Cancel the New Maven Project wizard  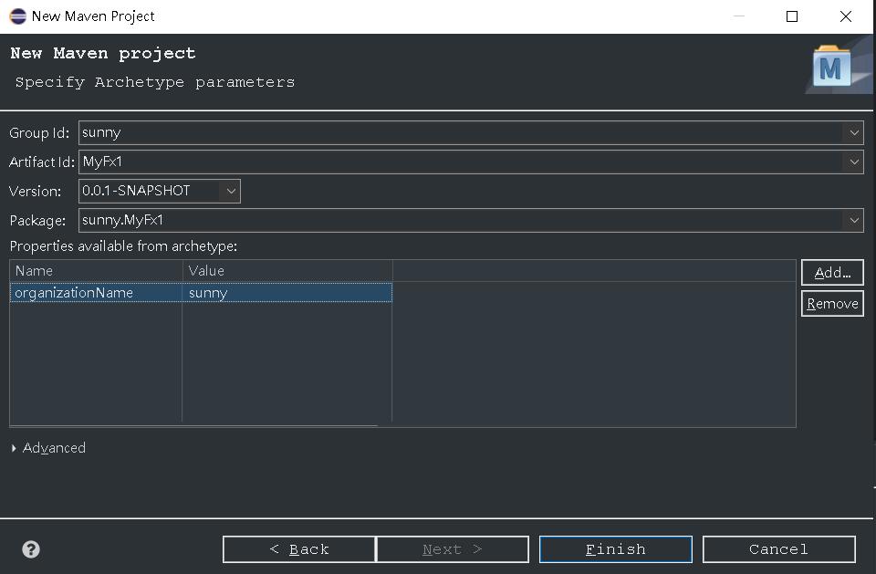pos(778,549)
